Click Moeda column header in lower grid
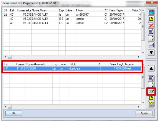159x122 pixels. click(x=129, y=64)
